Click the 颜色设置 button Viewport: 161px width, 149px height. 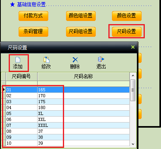tap(127, 16)
